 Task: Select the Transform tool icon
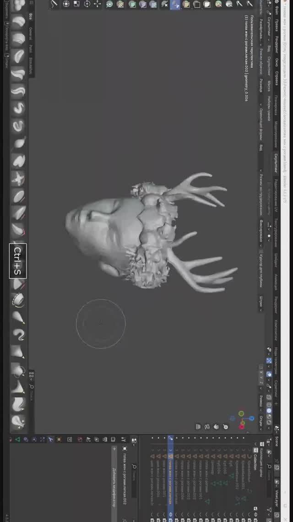pyautogui.click(x=66, y=4)
